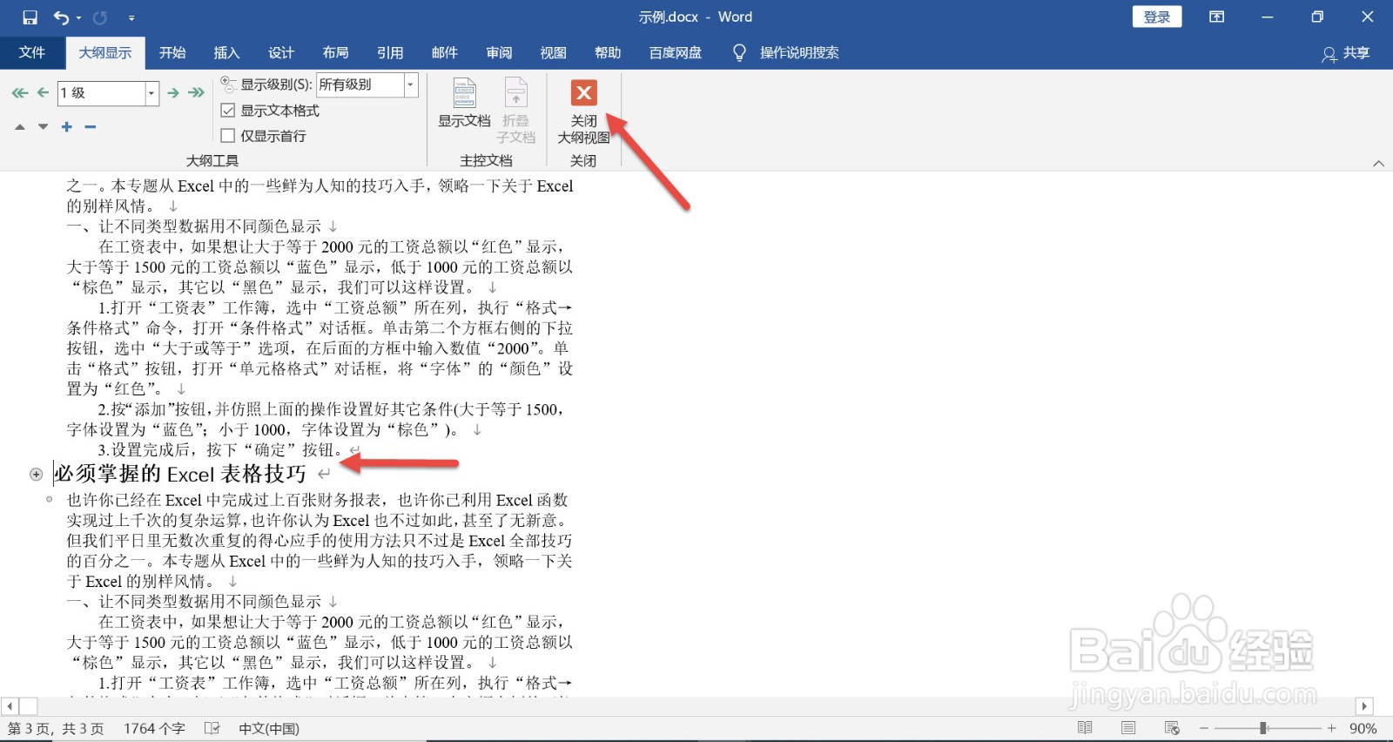
Task: Promote outline level single left arrow
Action: coord(43,92)
